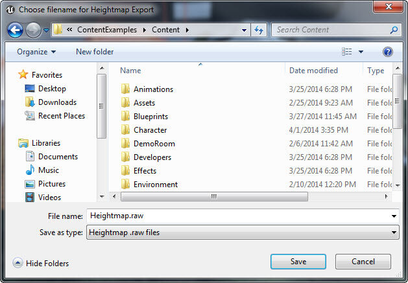The image size is (408, 283).
Task: Open the view options dropdown arrow
Action: 361,52
